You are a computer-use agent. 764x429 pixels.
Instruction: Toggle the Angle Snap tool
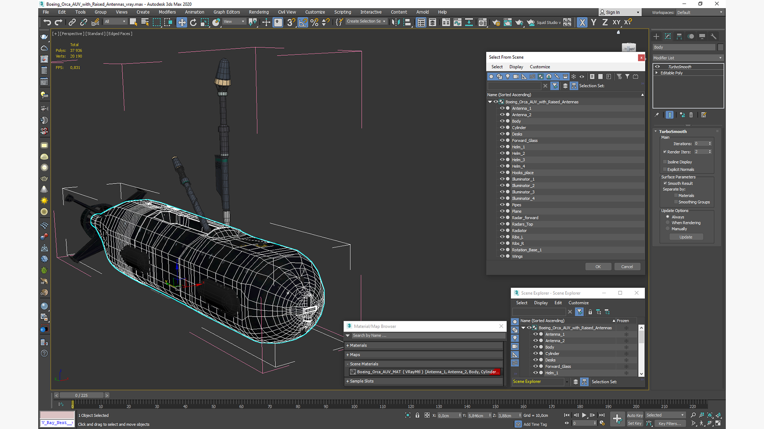tap(303, 22)
